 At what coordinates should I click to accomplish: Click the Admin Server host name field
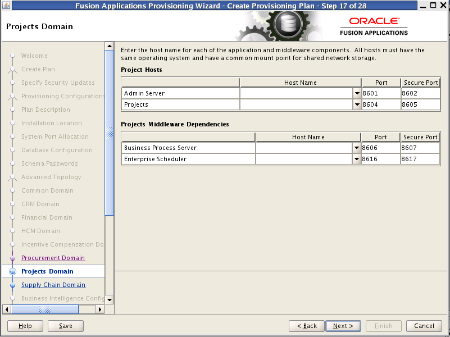[x=297, y=93]
